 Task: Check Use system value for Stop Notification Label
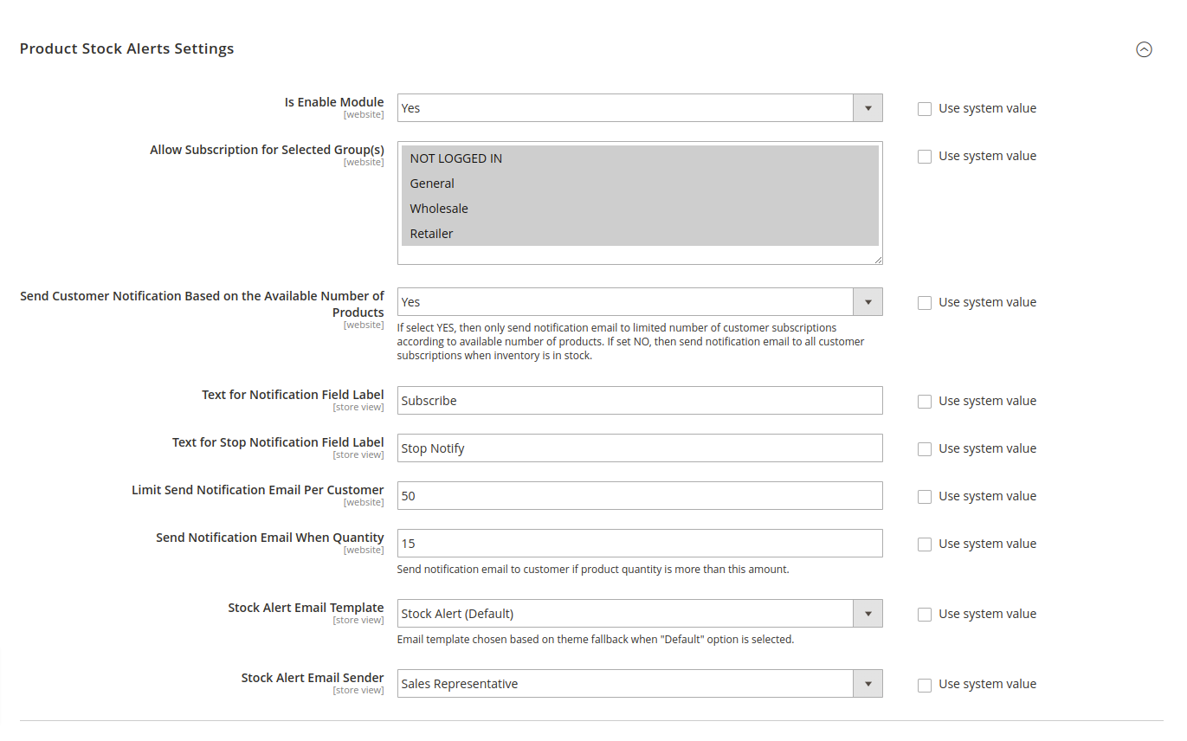(x=925, y=449)
